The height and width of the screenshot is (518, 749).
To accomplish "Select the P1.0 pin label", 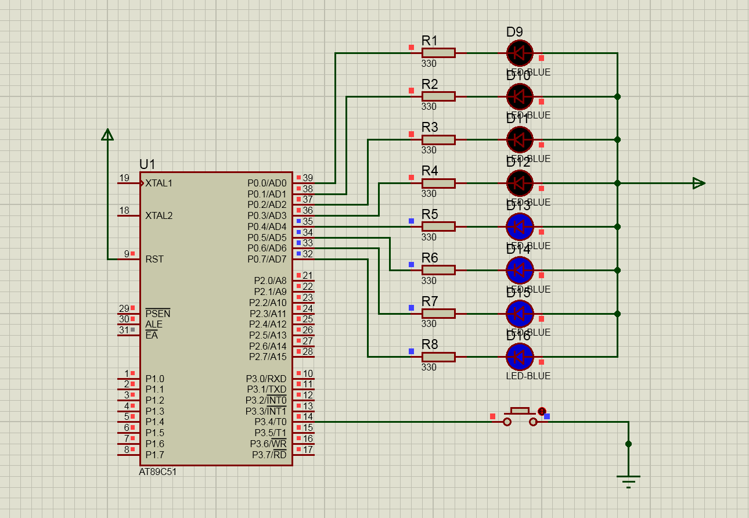I will point(155,379).
